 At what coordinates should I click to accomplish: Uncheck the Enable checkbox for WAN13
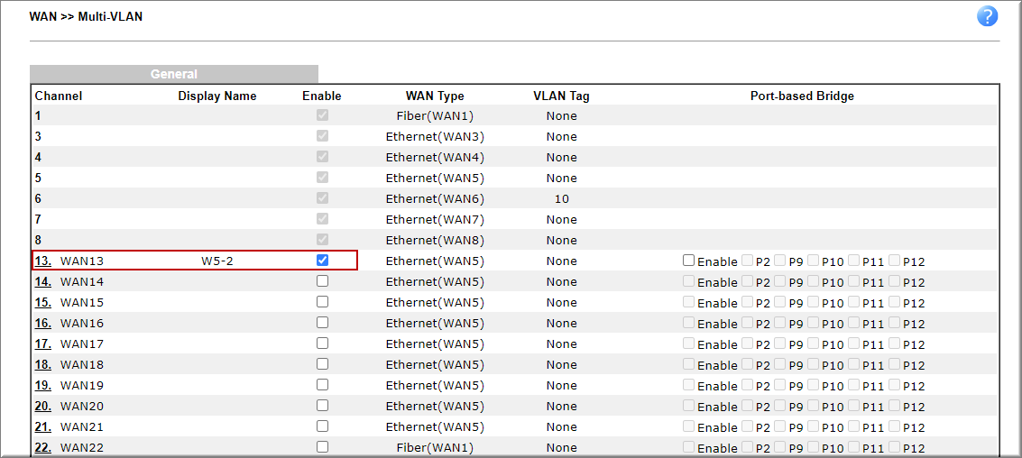point(322,260)
